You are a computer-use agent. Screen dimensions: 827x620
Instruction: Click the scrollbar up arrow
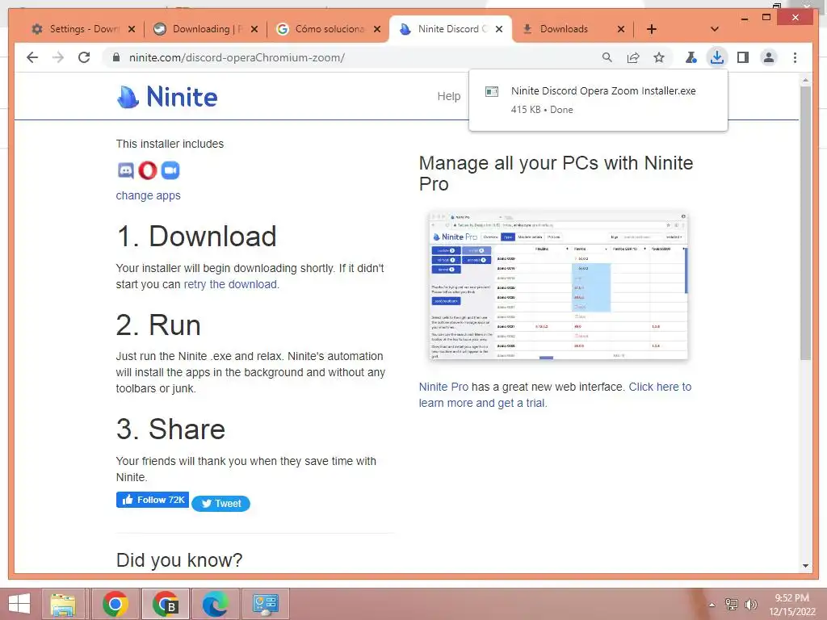[x=805, y=80]
